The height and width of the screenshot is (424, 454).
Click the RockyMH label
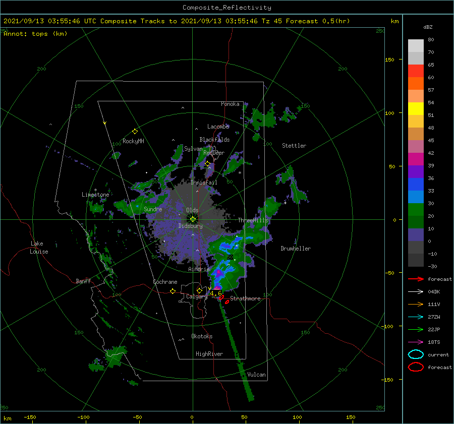[x=133, y=141]
